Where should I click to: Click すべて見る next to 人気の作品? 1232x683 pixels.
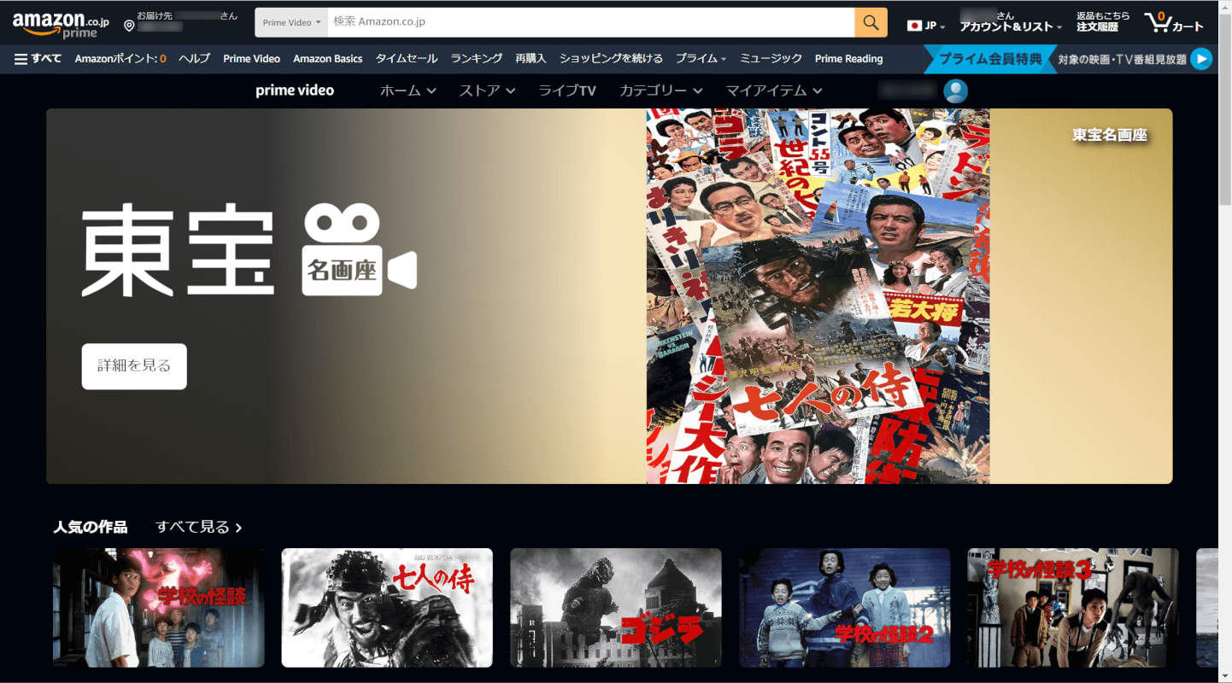point(199,527)
